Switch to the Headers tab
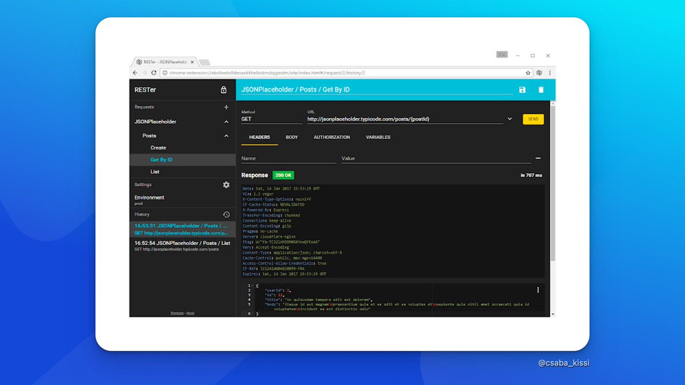 coord(260,137)
